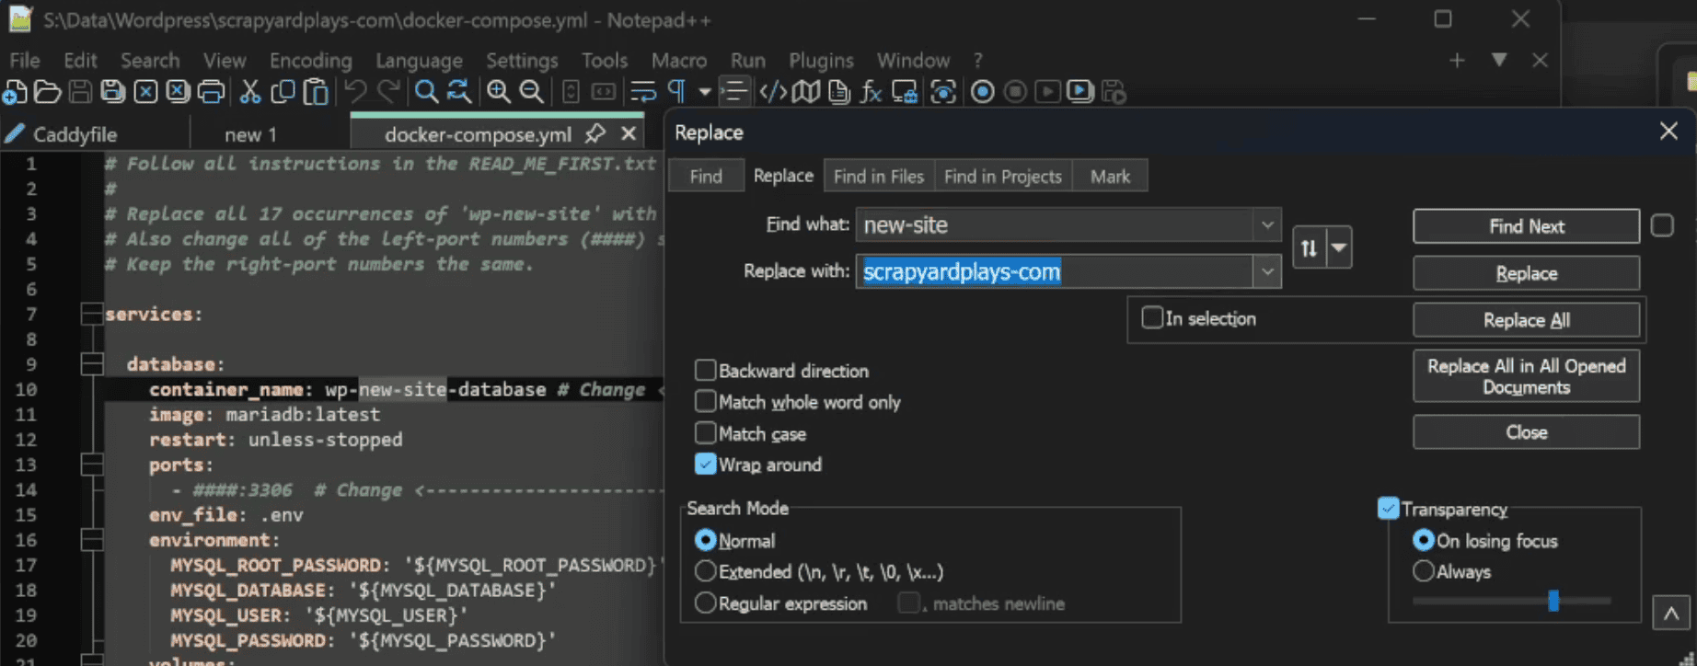Switch to the Mark tab
The image size is (1697, 666).
coord(1110,176)
